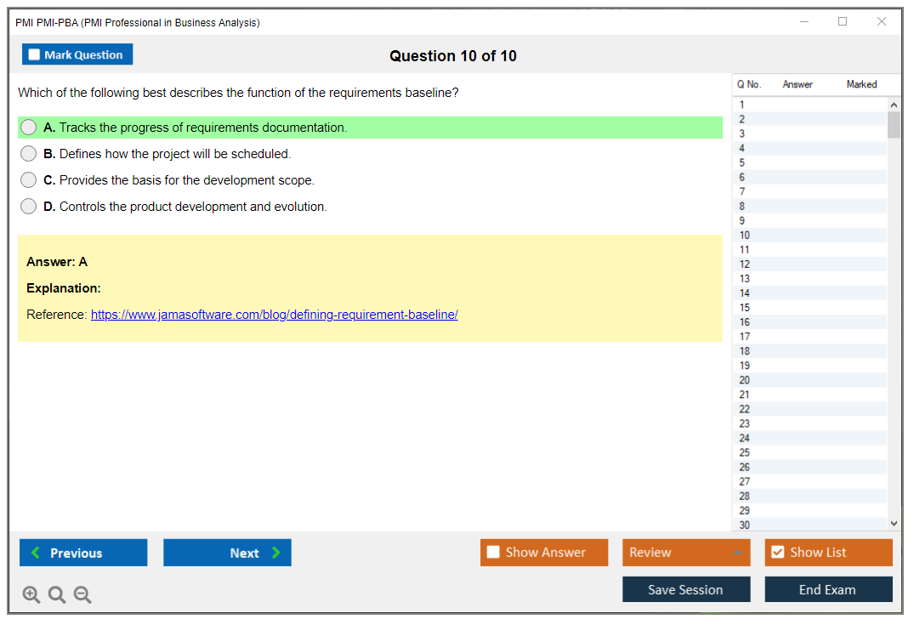Click the zoom out magnifier icon
914x625 pixels.
coord(82,594)
